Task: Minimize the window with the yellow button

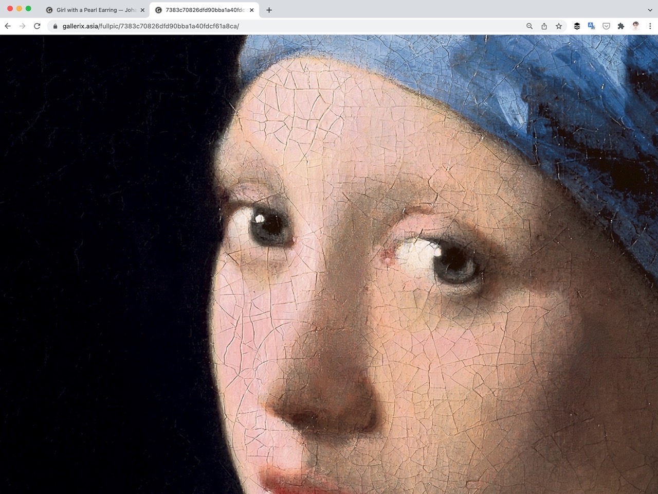Action: [x=19, y=9]
